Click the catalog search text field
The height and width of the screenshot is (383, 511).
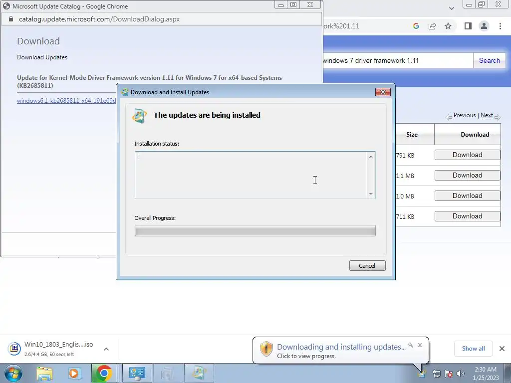[x=398, y=60]
